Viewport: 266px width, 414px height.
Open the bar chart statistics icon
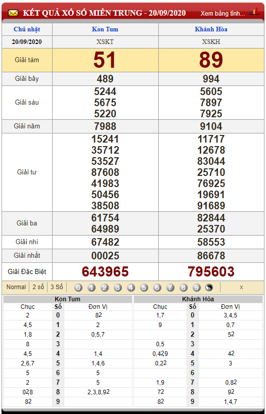(x=254, y=11)
